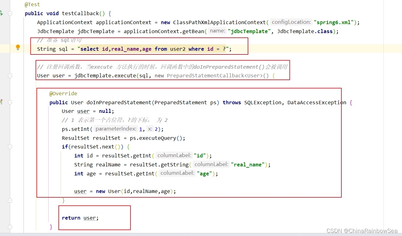Click the yellow lightbulb quick-fix icon
The width and height of the screenshot is (402, 236).
[18, 47]
